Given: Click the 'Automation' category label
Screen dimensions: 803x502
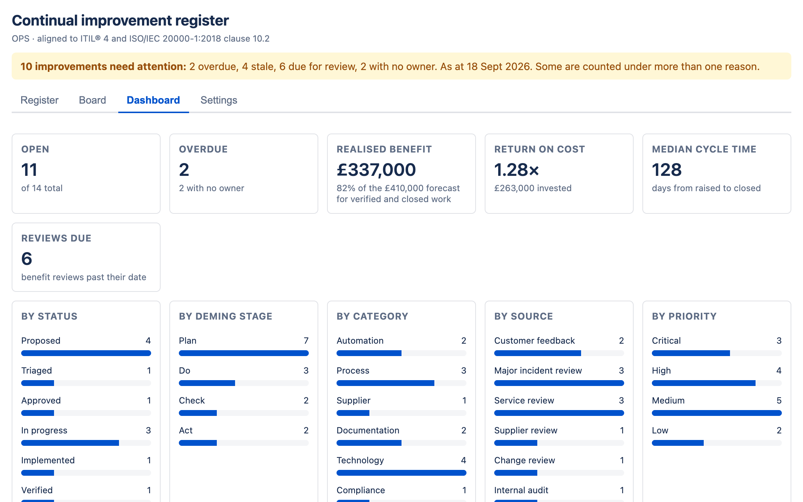Looking at the screenshot, I should tap(360, 341).
